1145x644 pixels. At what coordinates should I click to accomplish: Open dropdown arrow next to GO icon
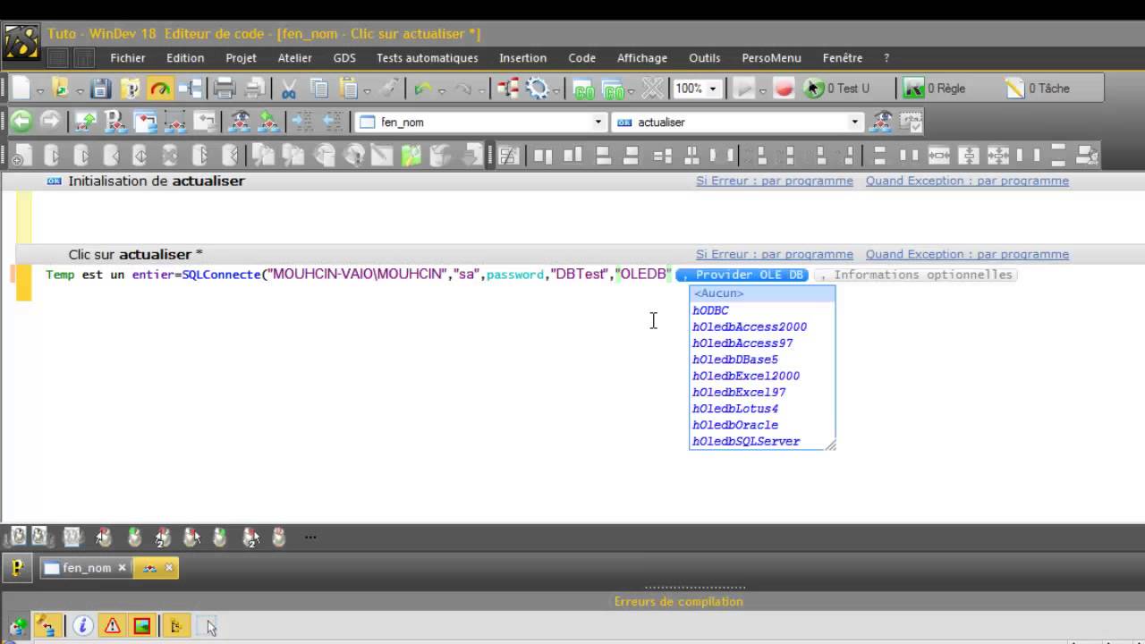632,90
